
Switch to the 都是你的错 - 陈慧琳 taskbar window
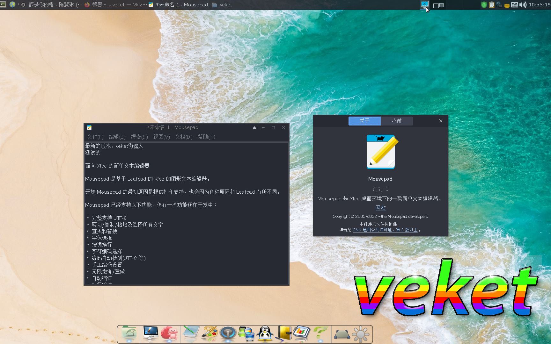pos(52,5)
